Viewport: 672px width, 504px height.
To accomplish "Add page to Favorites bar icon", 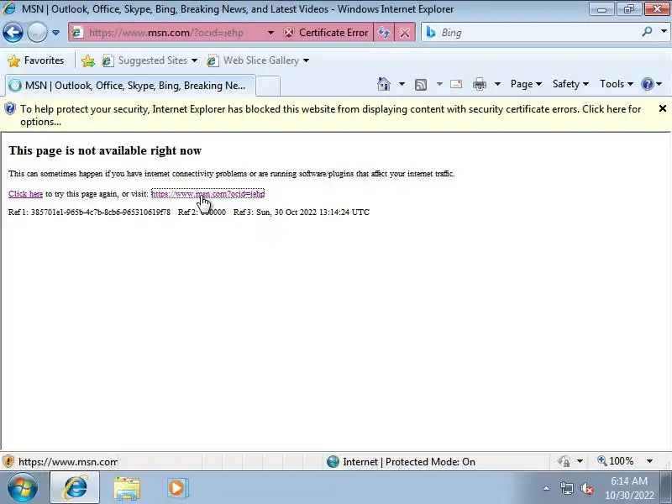I will pyautogui.click(x=88, y=60).
